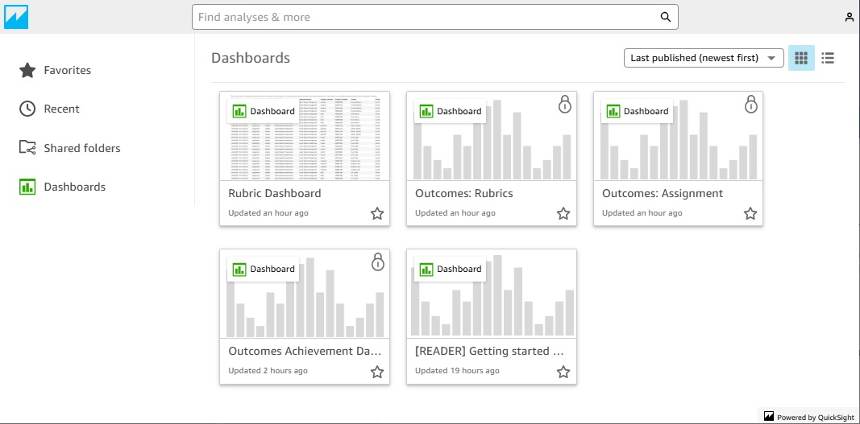
Task: Click the Find analyses & more search field
Action: point(423,17)
